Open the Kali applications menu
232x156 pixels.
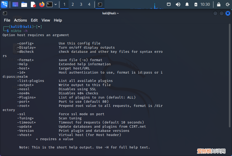click(x=4, y=4)
